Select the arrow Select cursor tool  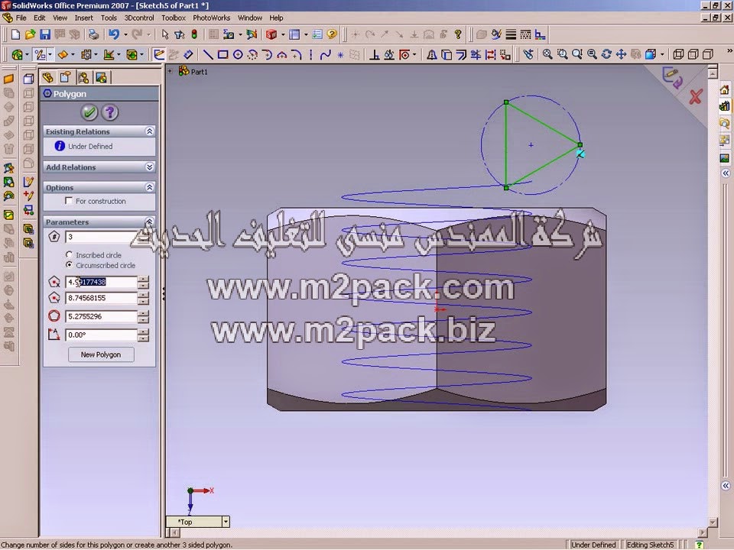tap(164, 34)
